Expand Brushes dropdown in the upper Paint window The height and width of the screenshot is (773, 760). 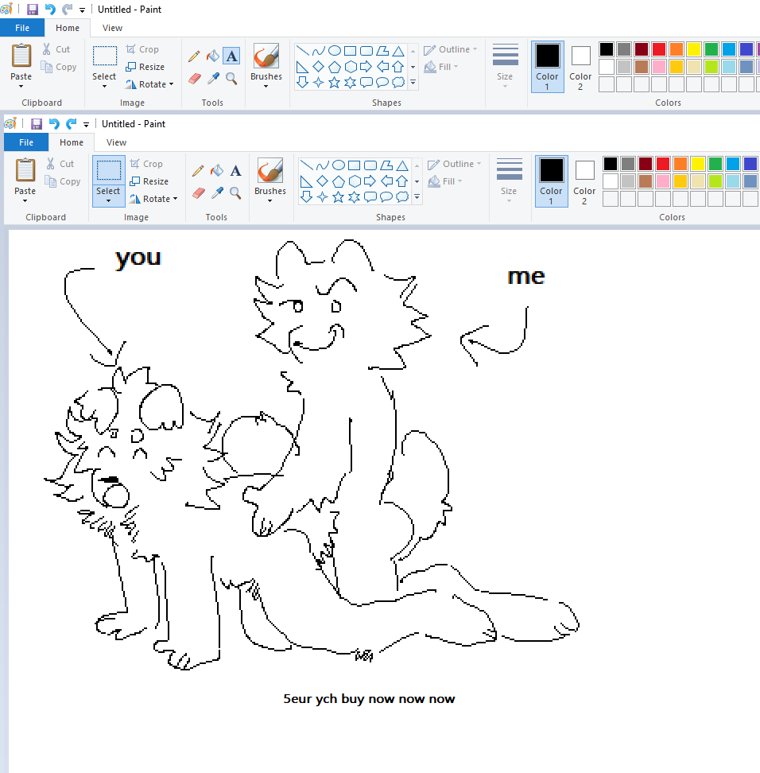tap(266, 86)
